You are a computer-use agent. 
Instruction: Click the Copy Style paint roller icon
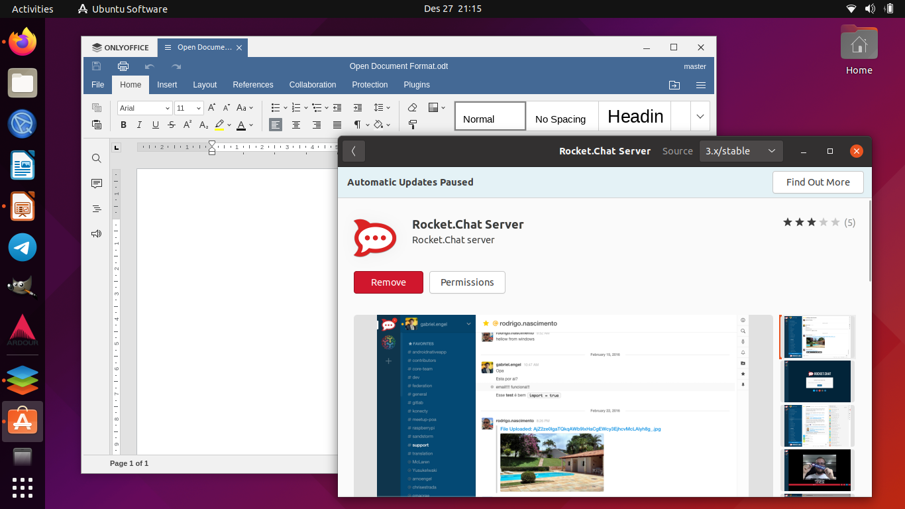coord(412,125)
